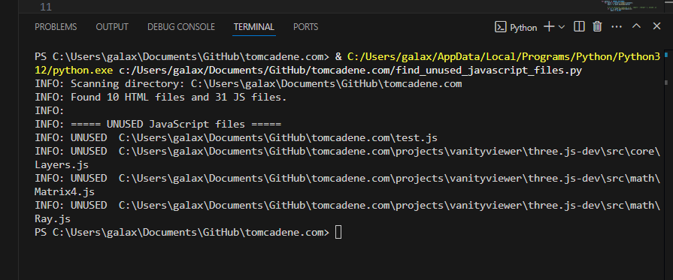The image size is (673, 280).
Task: Kill terminal with the trash icon
Action: tap(597, 26)
